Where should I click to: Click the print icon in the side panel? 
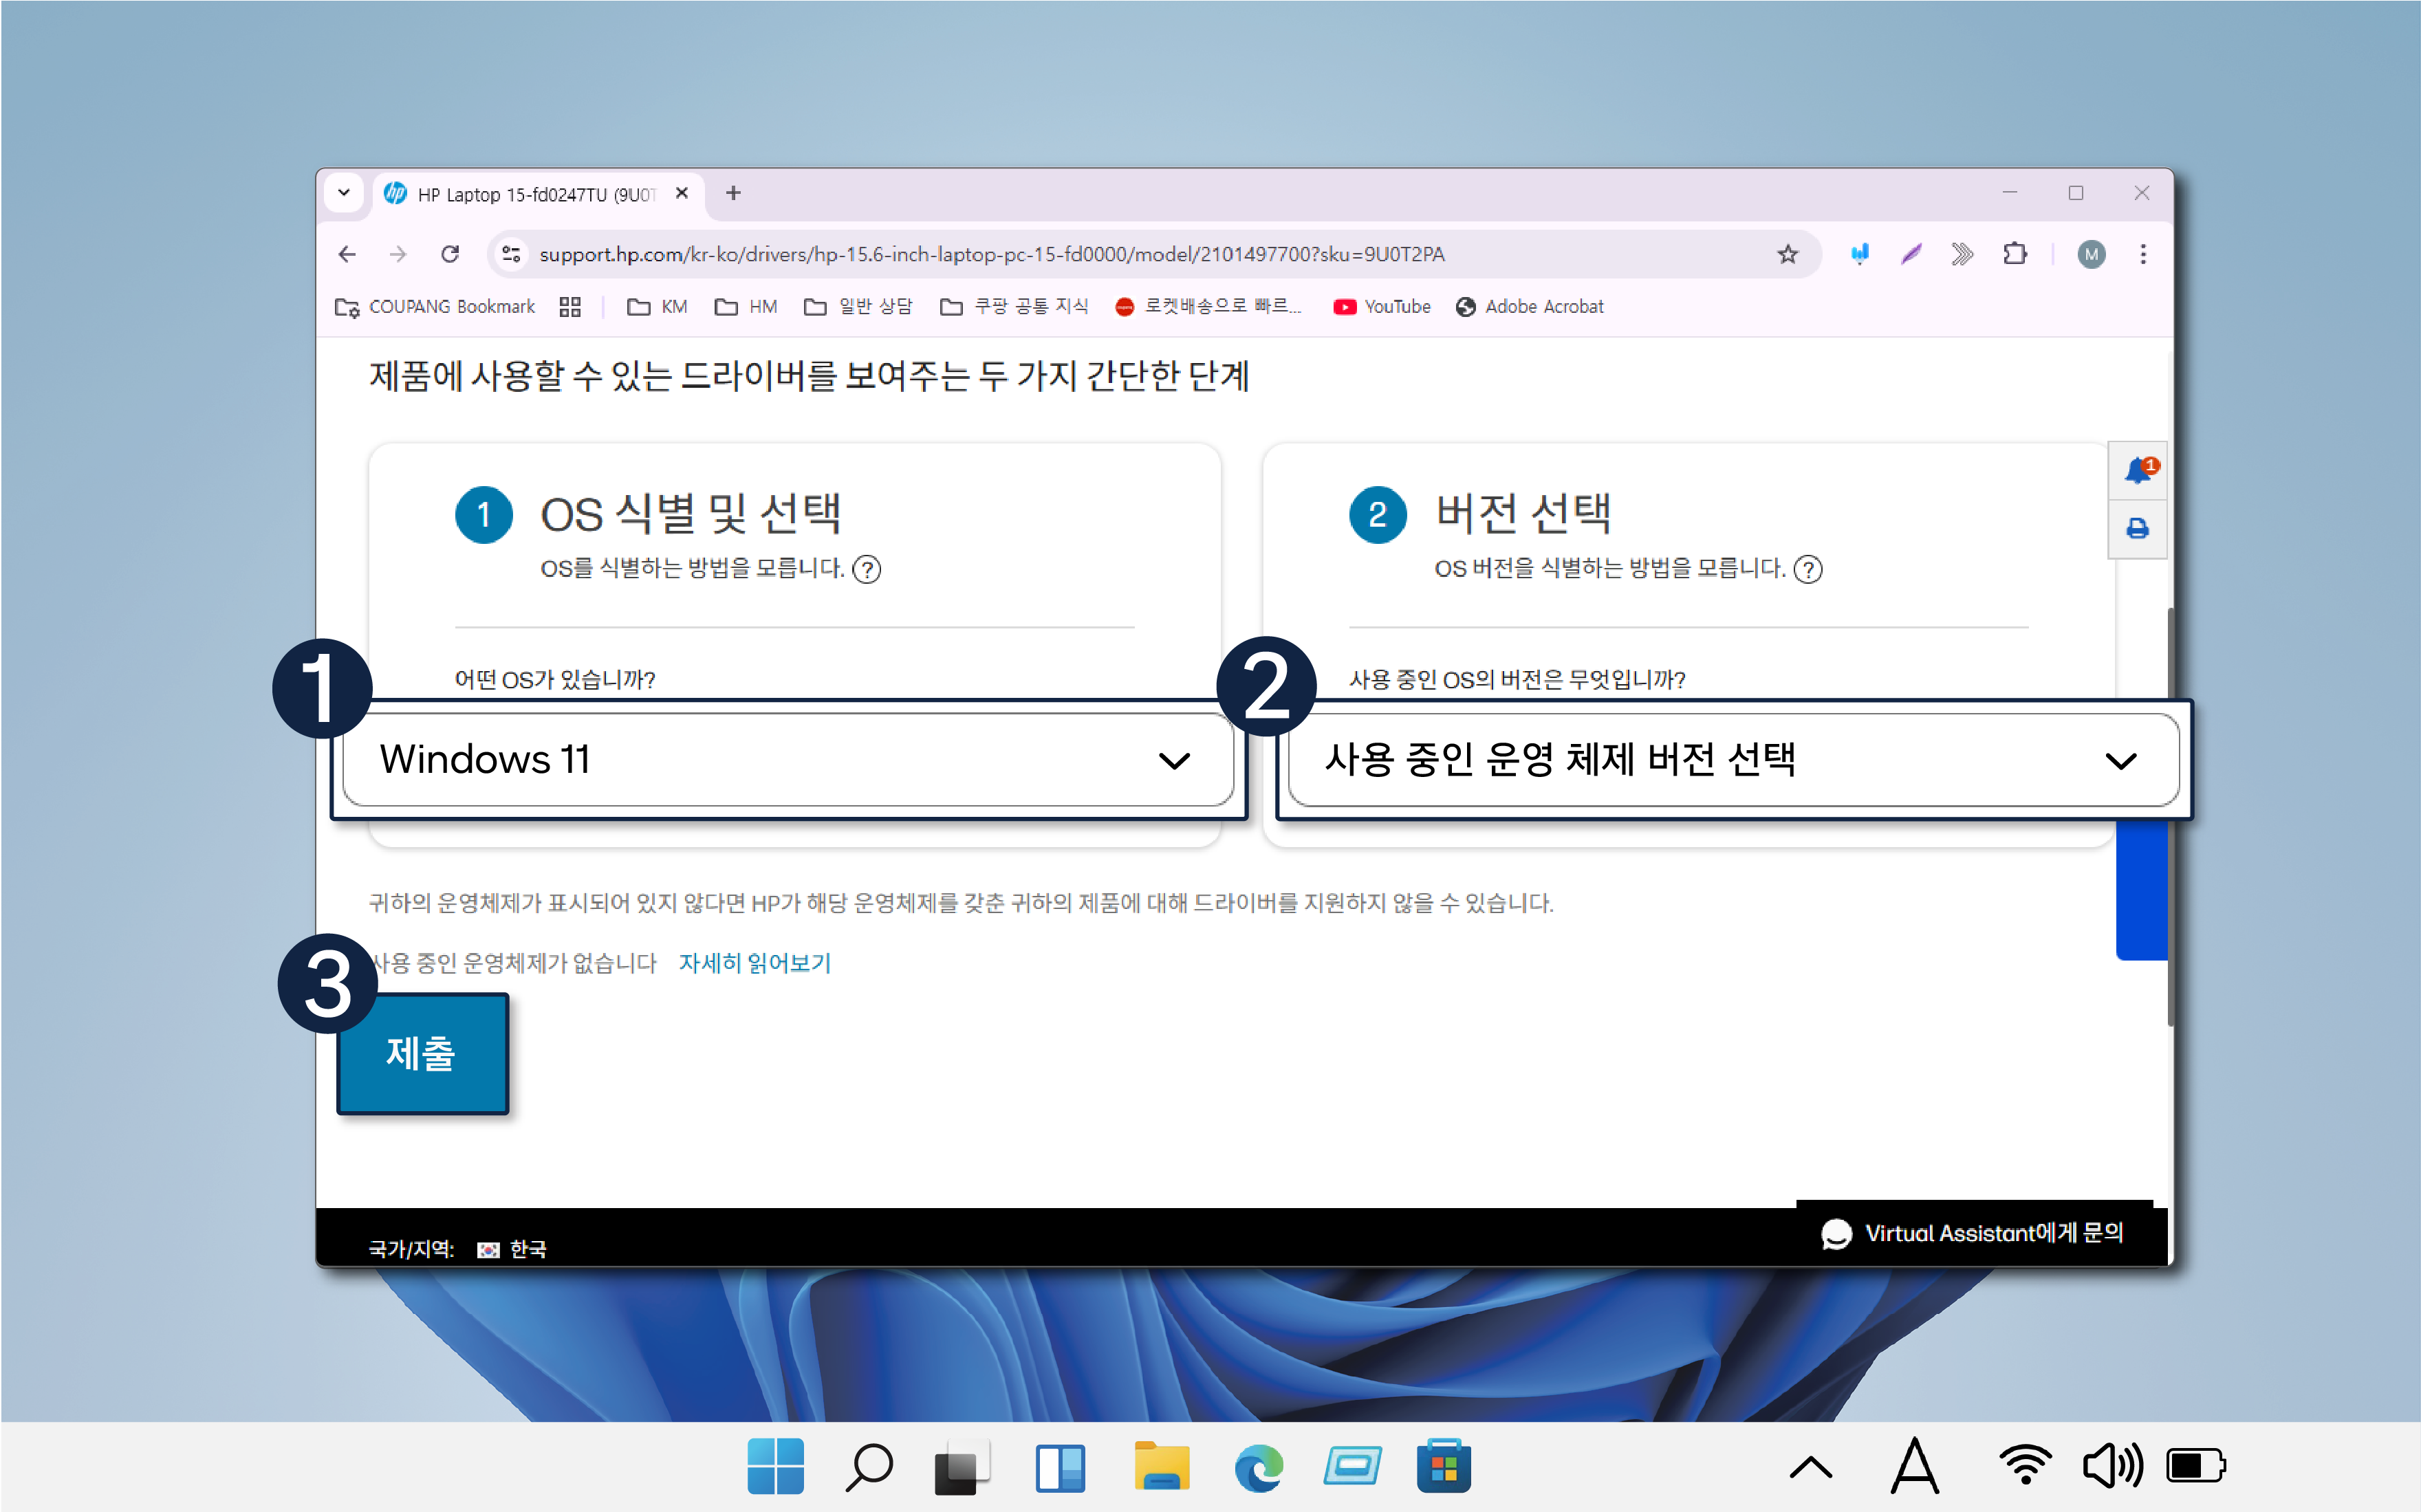2137,528
